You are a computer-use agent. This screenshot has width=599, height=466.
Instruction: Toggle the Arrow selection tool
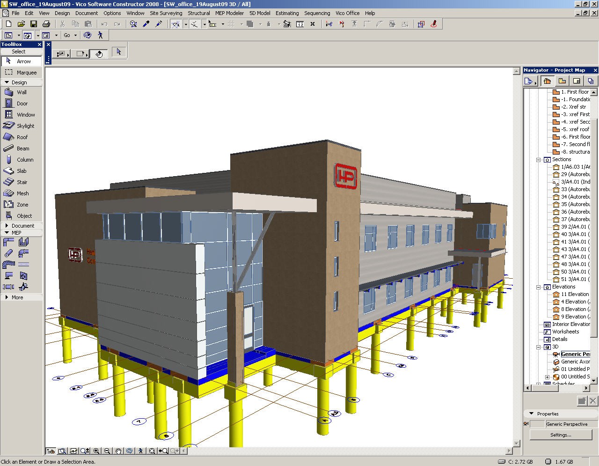(x=22, y=61)
